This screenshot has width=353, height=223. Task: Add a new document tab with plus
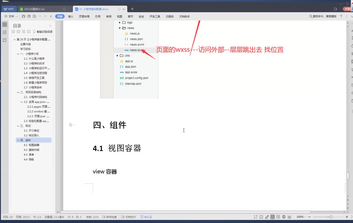[x=132, y=9]
